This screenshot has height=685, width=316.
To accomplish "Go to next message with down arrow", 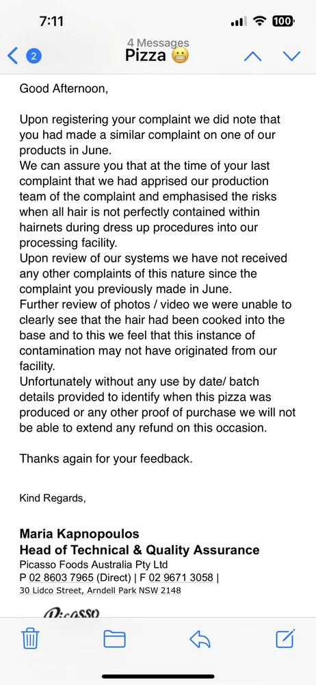I will 291,56.
